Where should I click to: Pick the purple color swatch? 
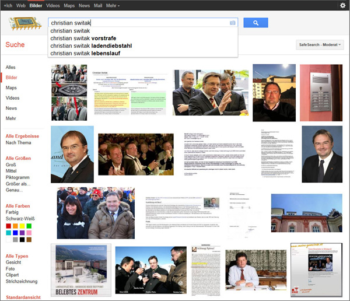(x=22, y=233)
